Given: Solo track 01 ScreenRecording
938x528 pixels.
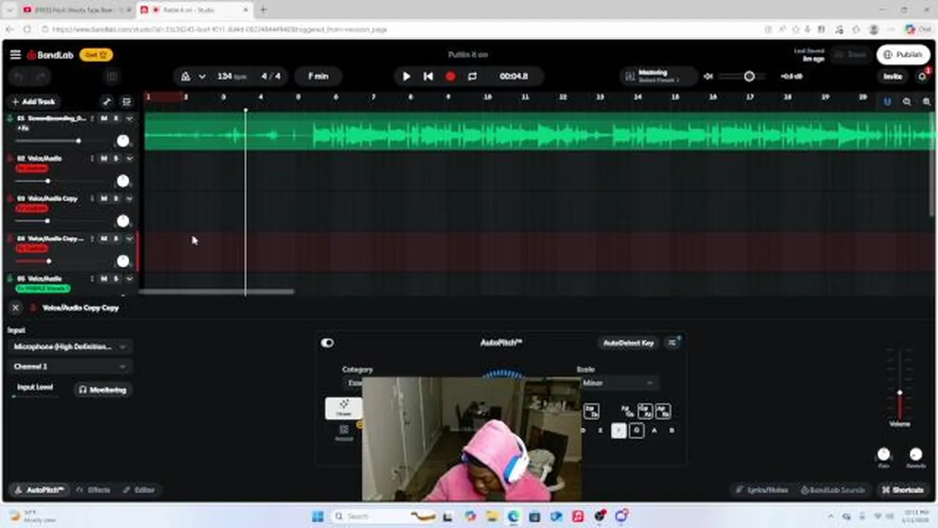Looking at the screenshot, I should [x=116, y=118].
